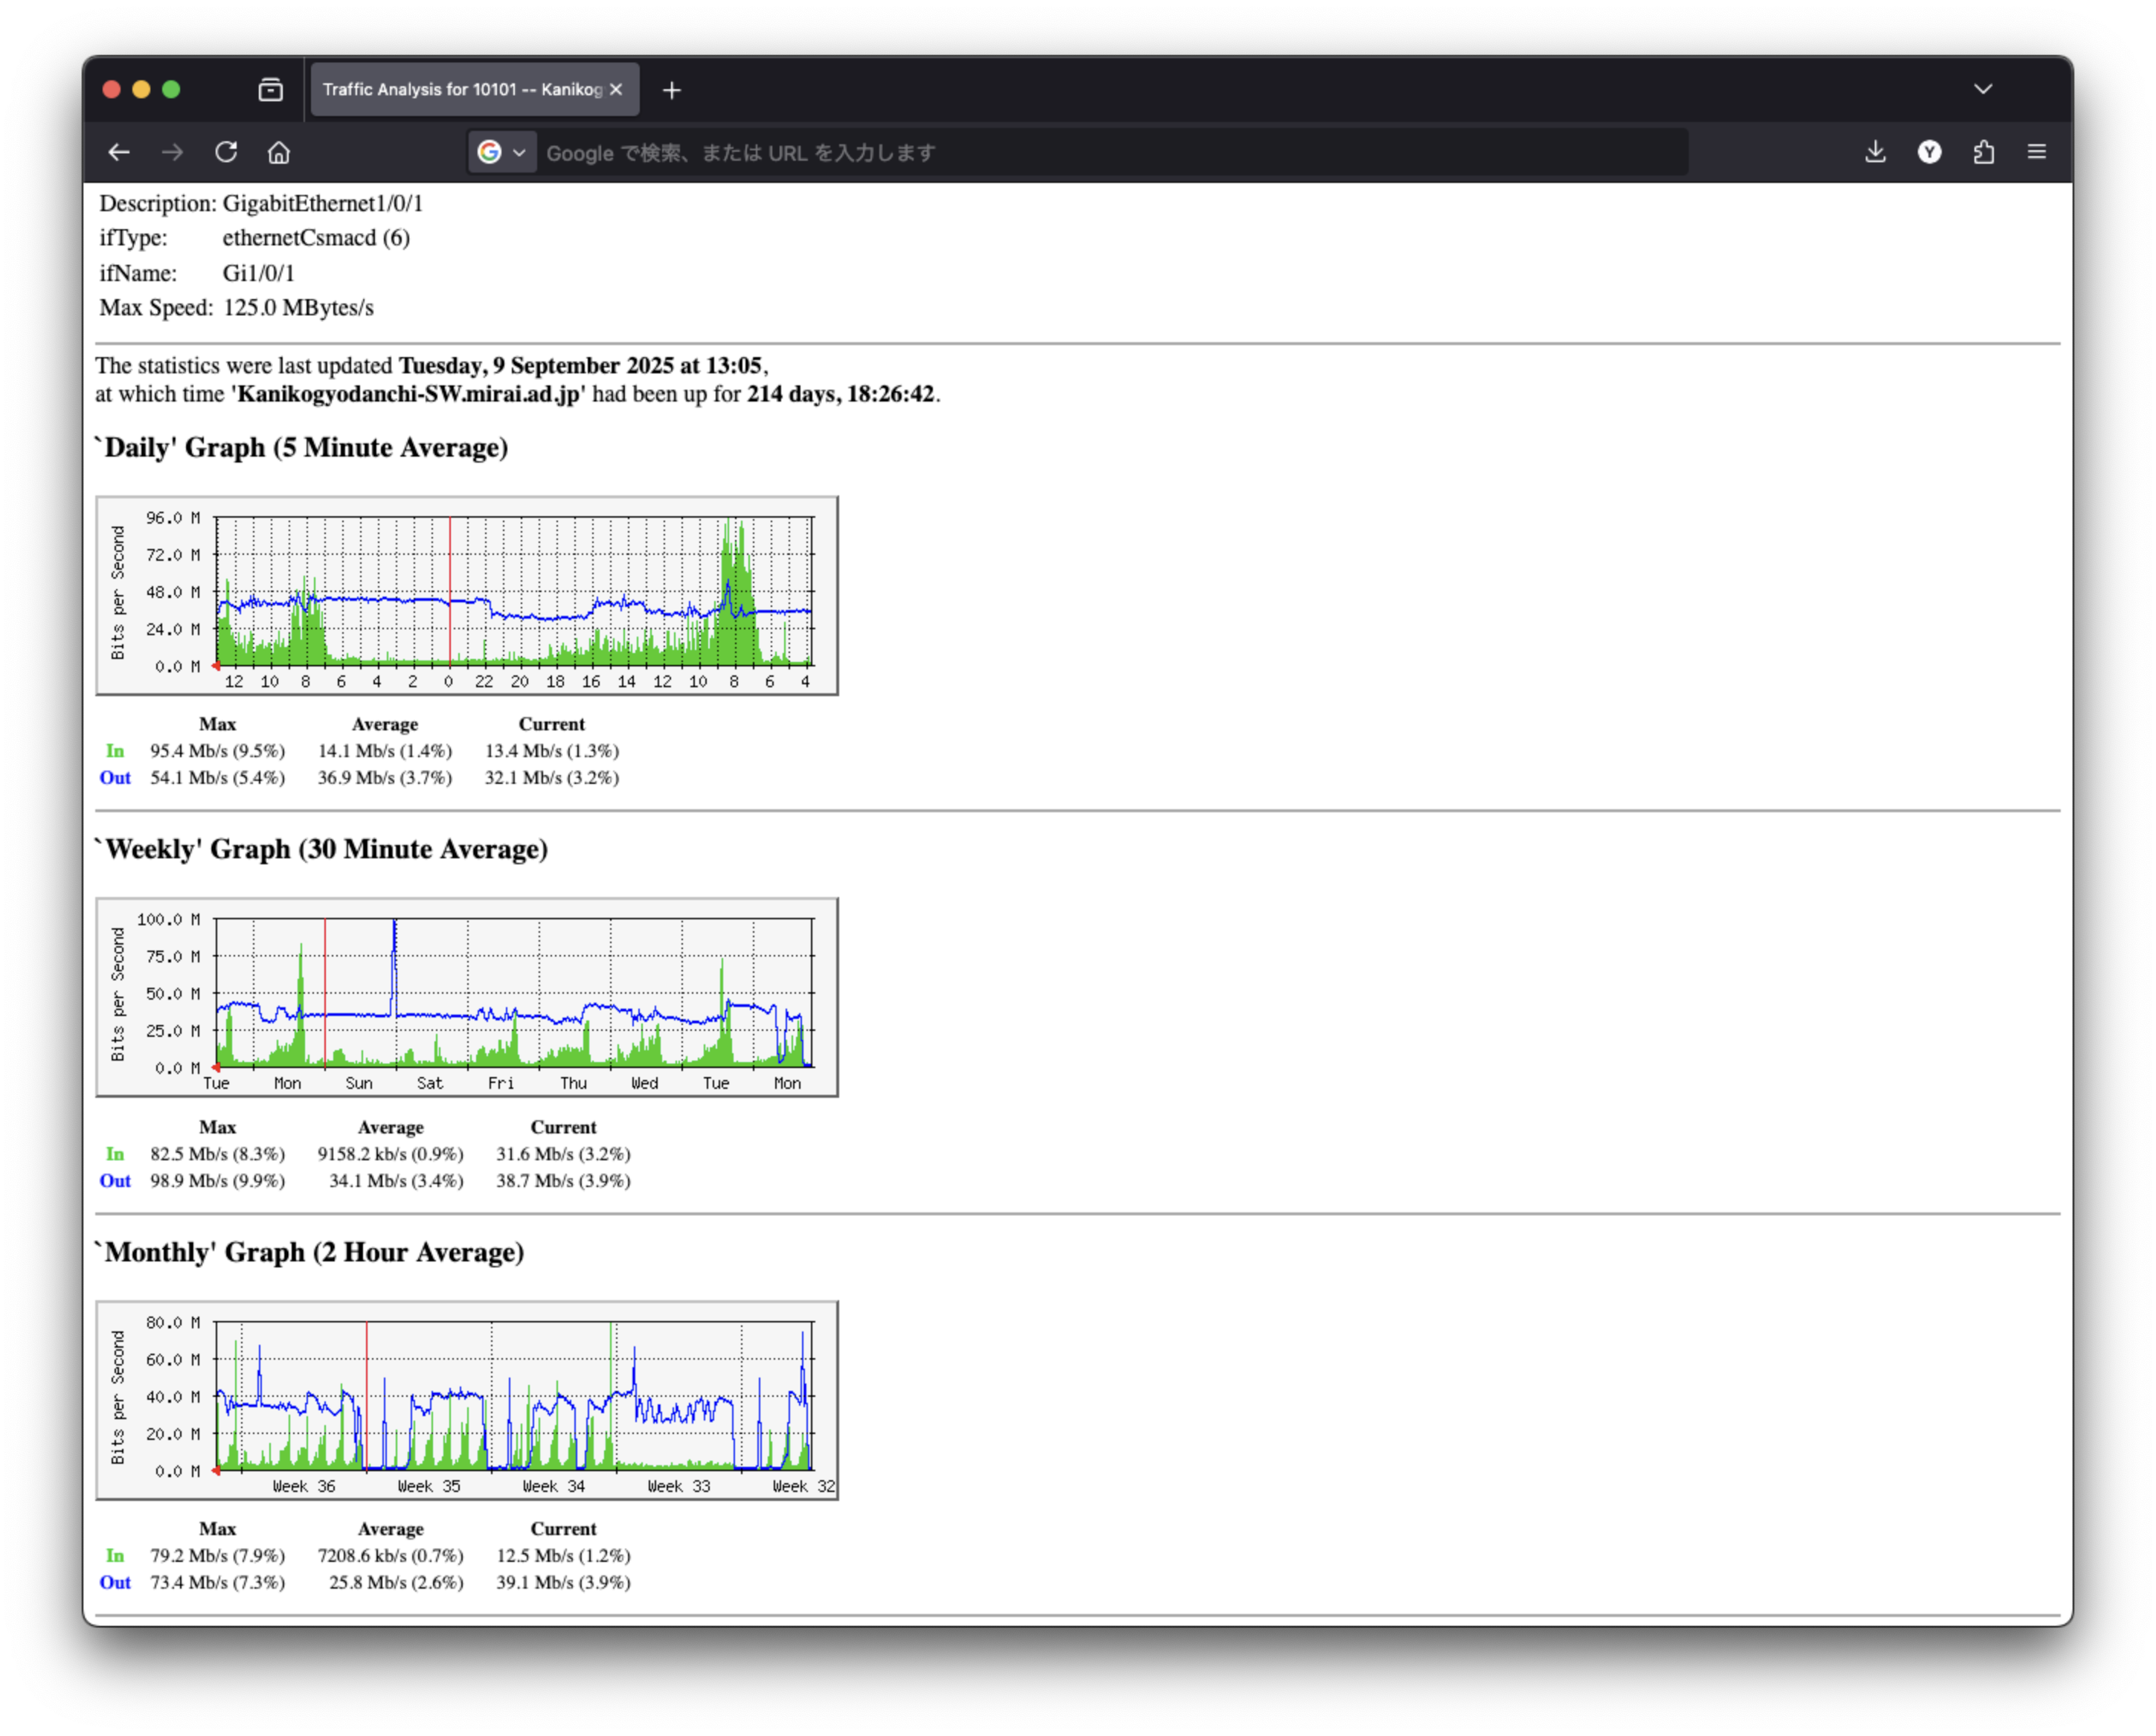
Task: Click the browser back arrow
Action: (x=119, y=152)
